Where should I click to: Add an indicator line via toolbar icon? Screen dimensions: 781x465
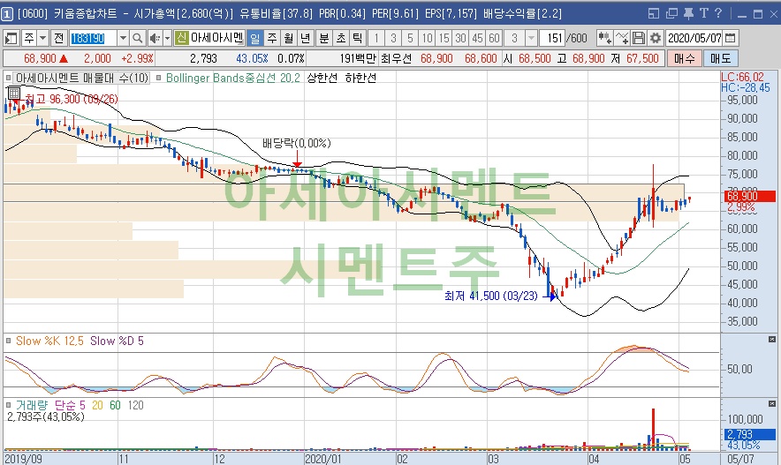point(622,38)
